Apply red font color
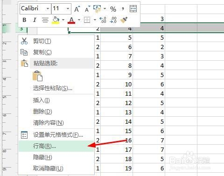 point(71,20)
